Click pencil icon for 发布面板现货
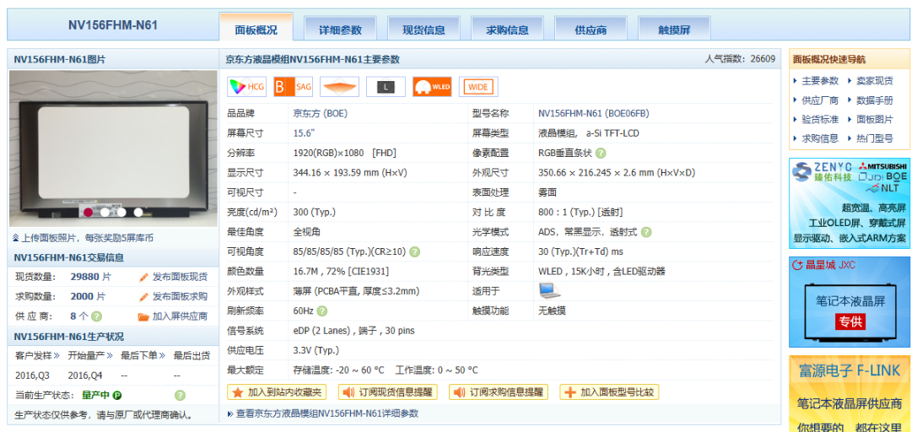The image size is (917, 432). coord(144,277)
